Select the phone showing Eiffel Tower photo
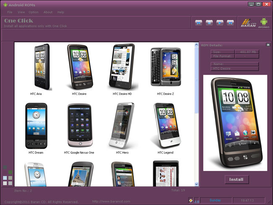 click(81, 174)
